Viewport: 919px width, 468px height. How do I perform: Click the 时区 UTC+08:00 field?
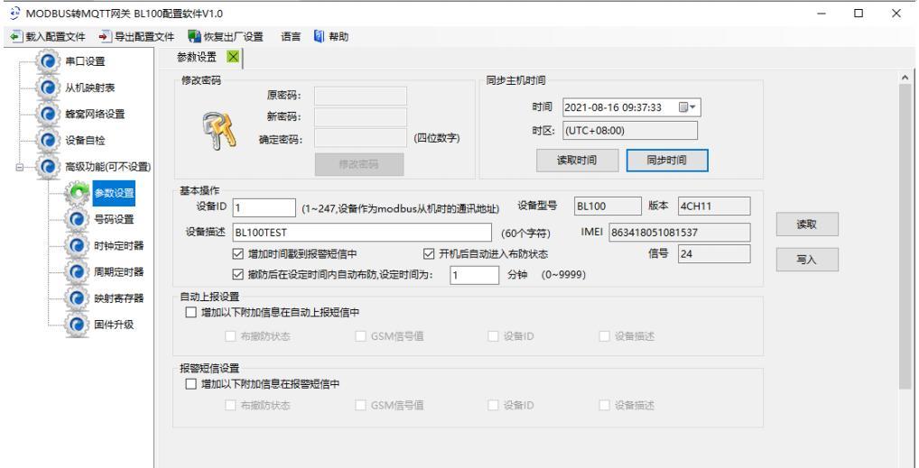click(630, 131)
